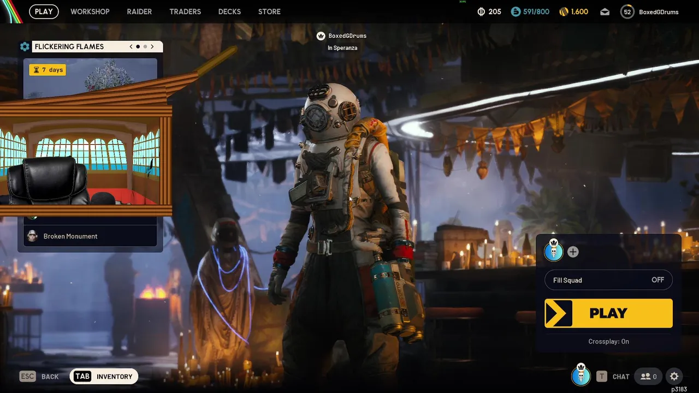Click the ESC BACK button

pos(39,377)
